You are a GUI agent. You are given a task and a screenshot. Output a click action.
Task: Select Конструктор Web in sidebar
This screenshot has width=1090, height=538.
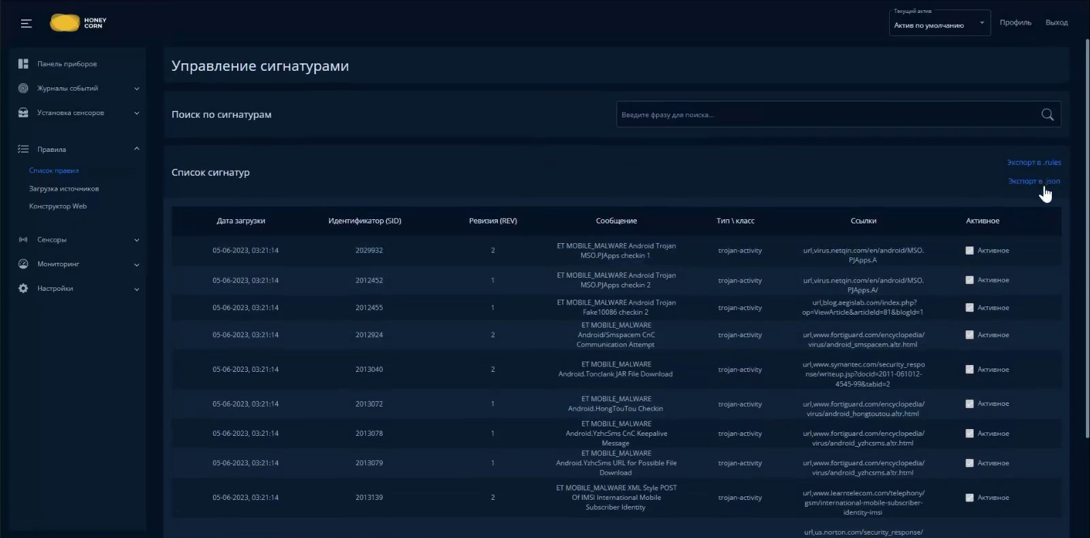pos(58,206)
